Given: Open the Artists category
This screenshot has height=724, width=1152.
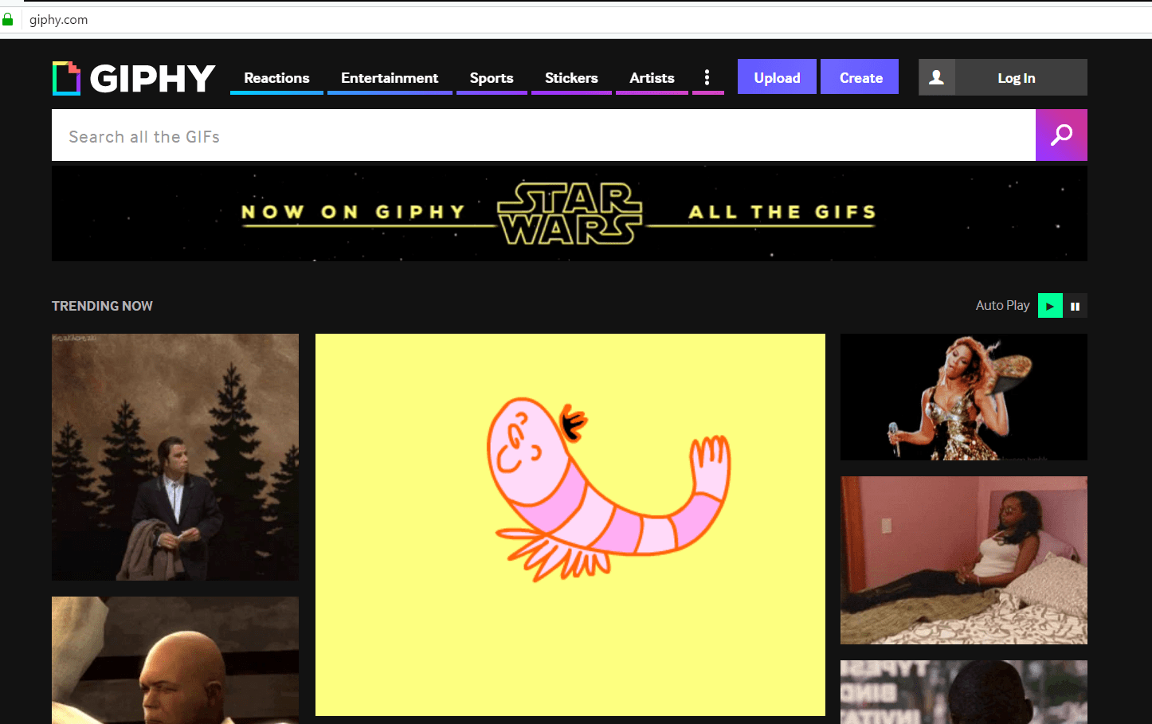Looking at the screenshot, I should tap(652, 78).
